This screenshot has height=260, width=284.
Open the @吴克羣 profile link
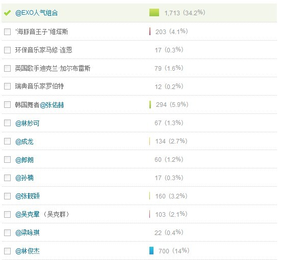click(x=28, y=215)
